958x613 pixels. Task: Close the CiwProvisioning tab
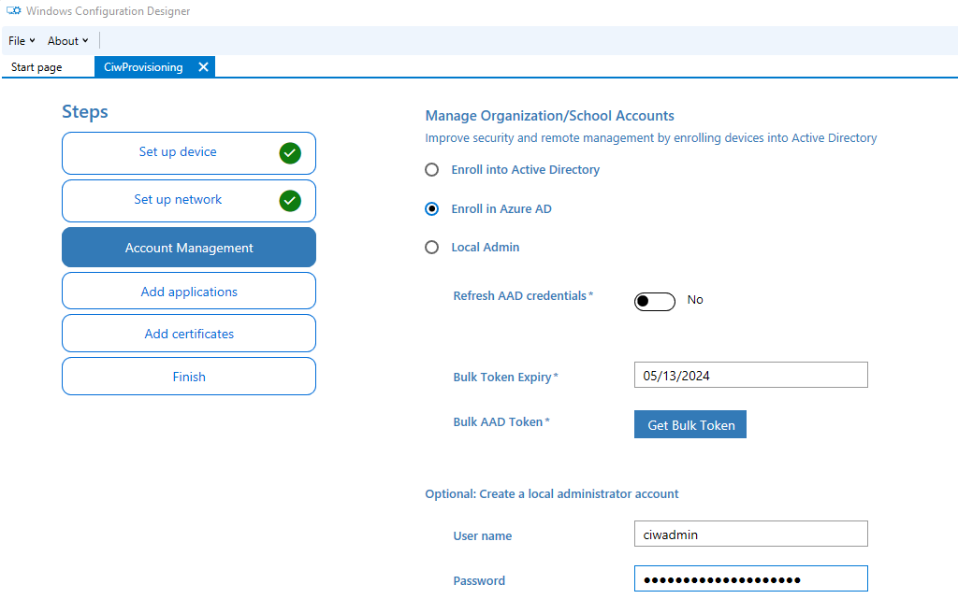(203, 67)
